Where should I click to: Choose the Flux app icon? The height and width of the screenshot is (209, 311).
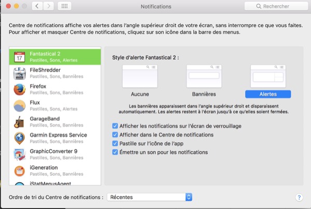(x=20, y=106)
